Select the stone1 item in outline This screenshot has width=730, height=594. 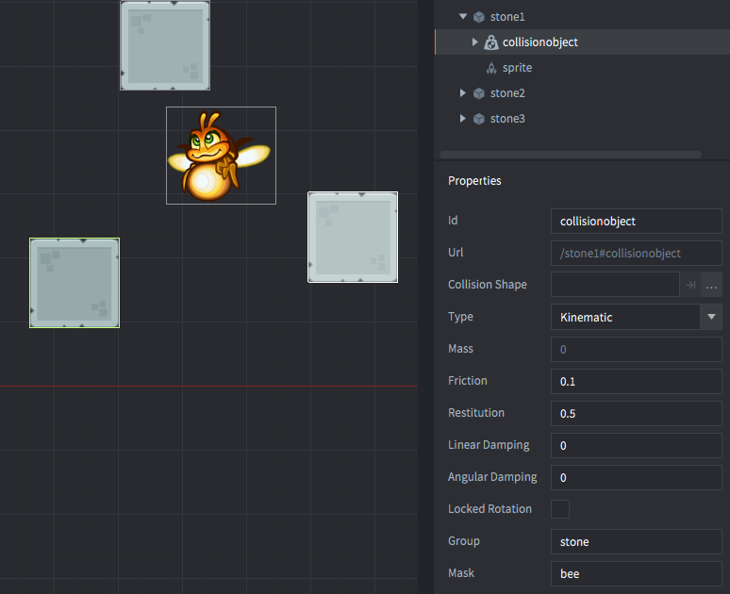click(x=507, y=17)
